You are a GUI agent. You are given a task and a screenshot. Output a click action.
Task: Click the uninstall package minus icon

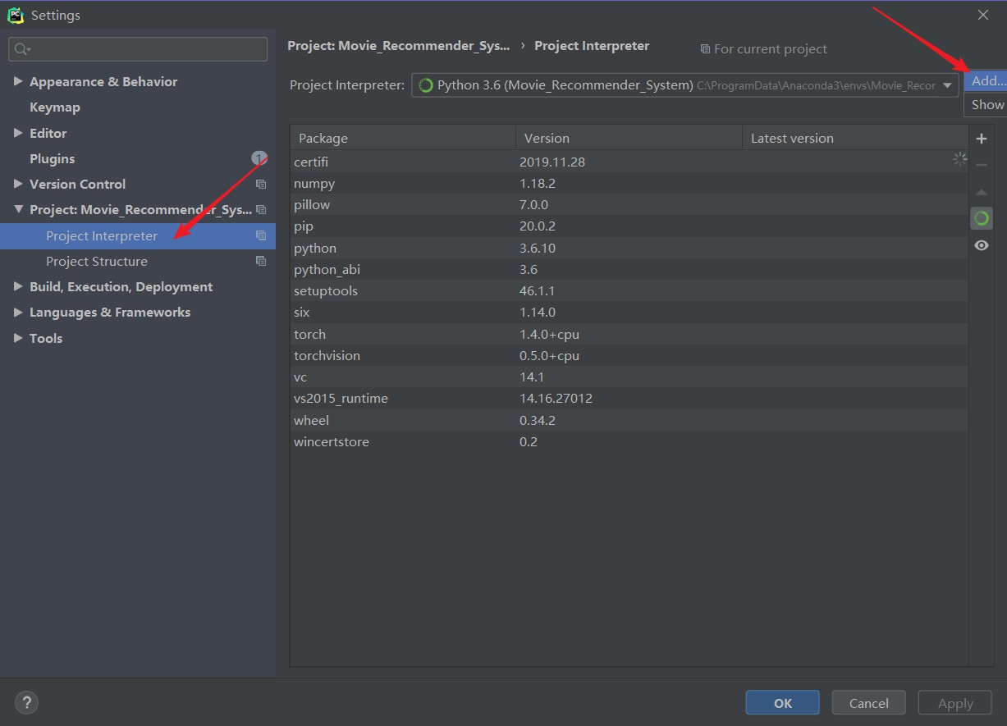981,165
